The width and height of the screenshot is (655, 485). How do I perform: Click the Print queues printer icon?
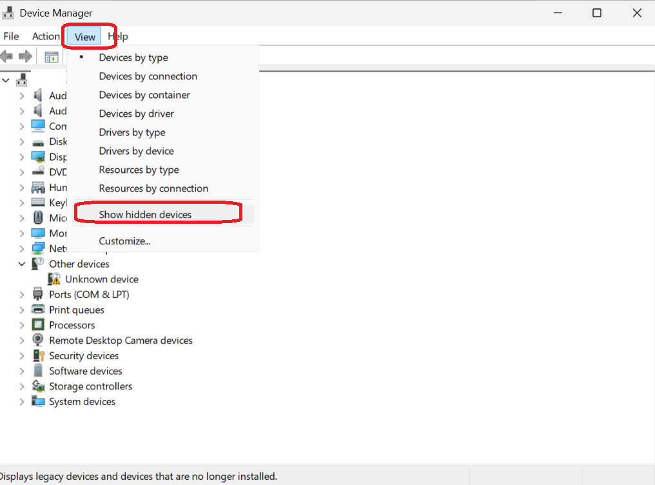(38, 310)
